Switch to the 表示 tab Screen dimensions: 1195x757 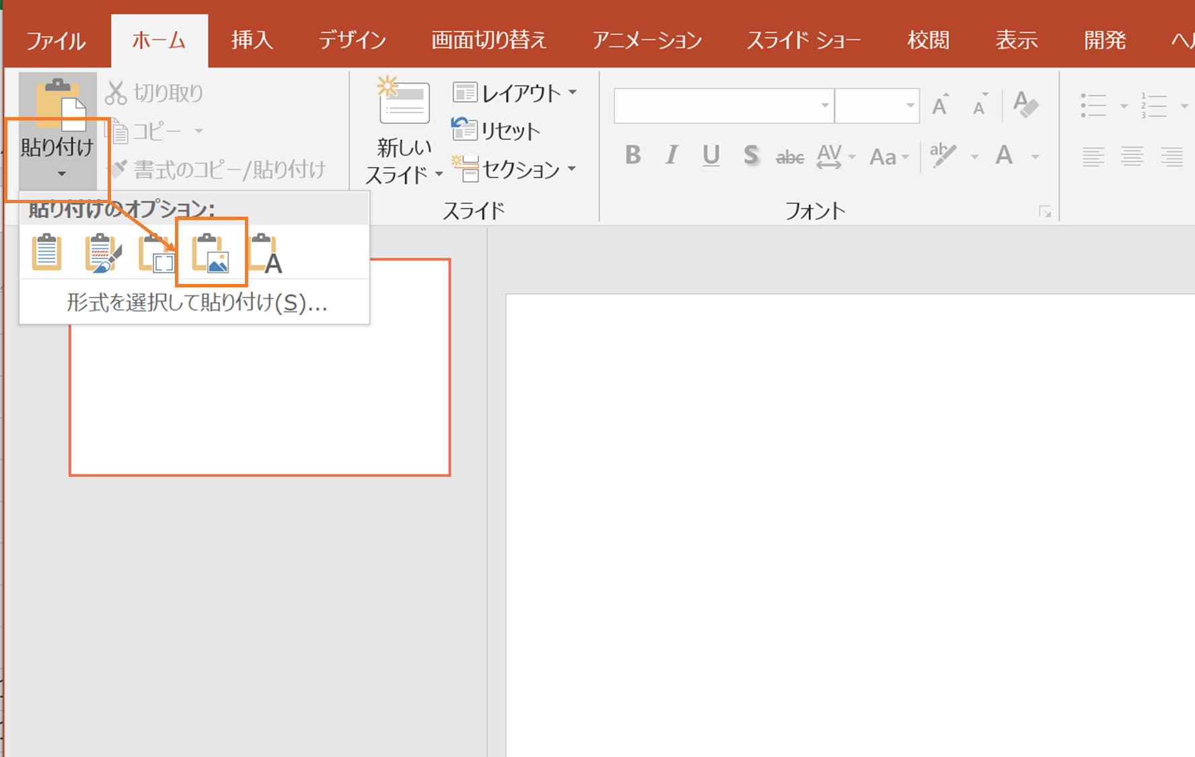1017,40
